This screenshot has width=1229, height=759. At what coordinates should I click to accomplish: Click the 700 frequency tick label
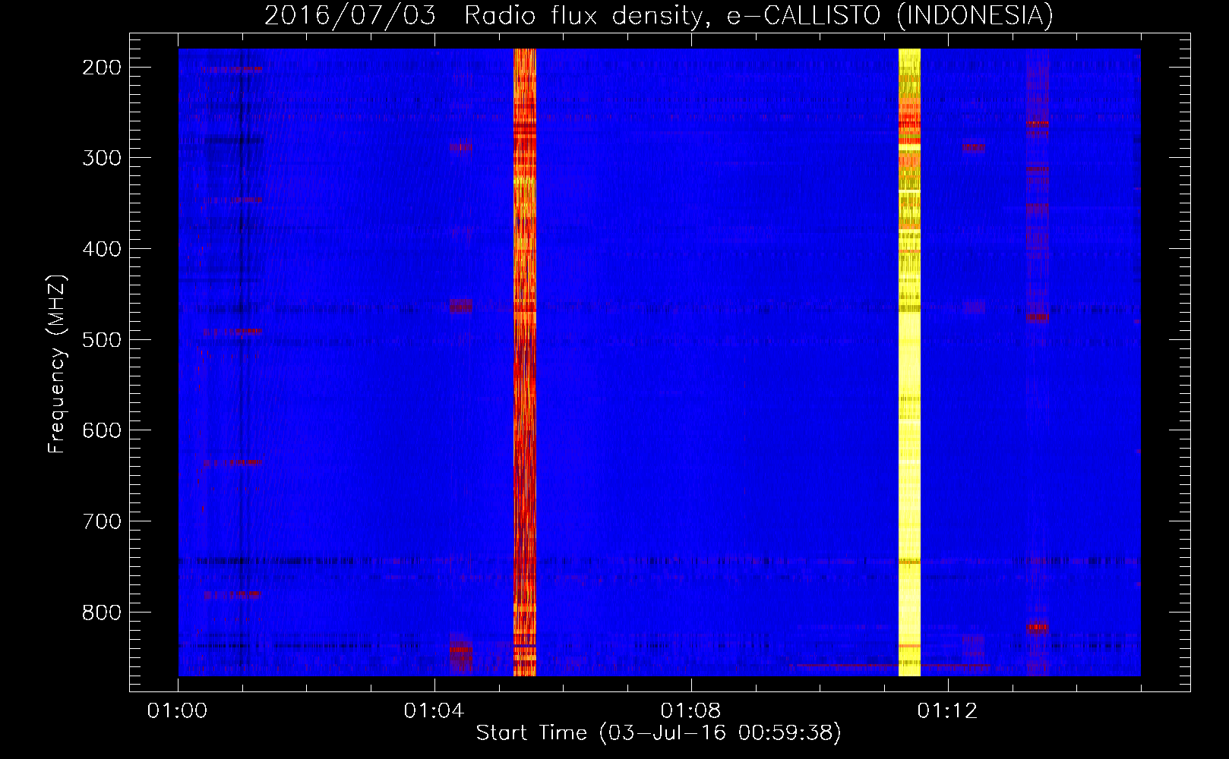pos(102,521)
